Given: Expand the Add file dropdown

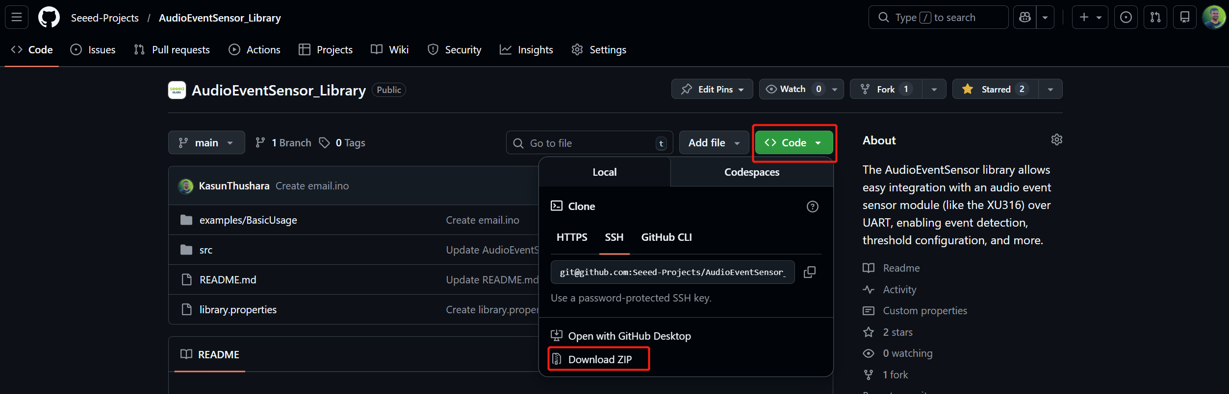Looking at the screenshot, I should (714, 143).
